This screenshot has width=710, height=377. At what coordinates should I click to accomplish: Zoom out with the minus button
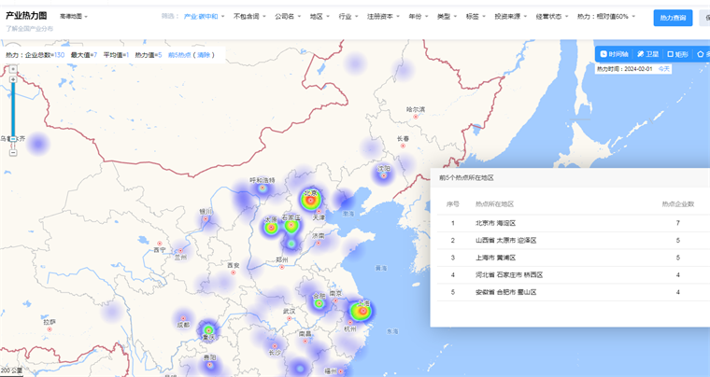click(x=13, y=153)
